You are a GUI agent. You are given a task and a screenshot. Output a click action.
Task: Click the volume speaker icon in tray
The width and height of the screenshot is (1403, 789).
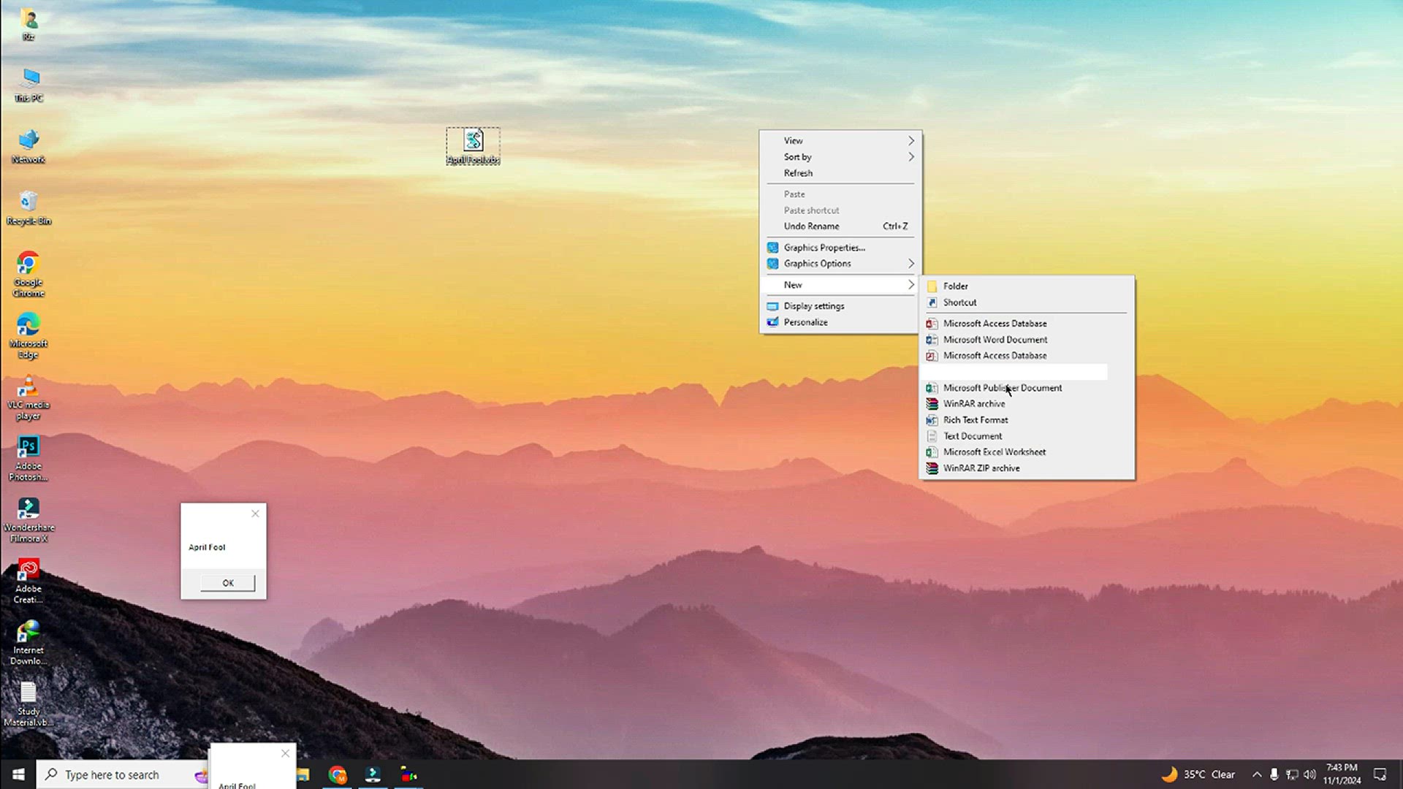1309,774
